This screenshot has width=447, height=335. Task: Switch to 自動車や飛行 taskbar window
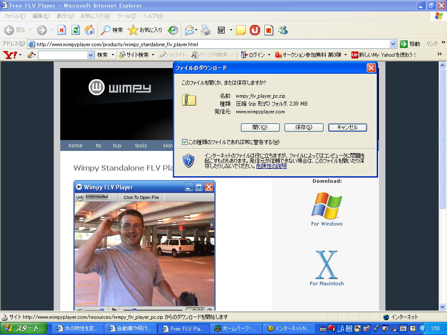[130, 328]
